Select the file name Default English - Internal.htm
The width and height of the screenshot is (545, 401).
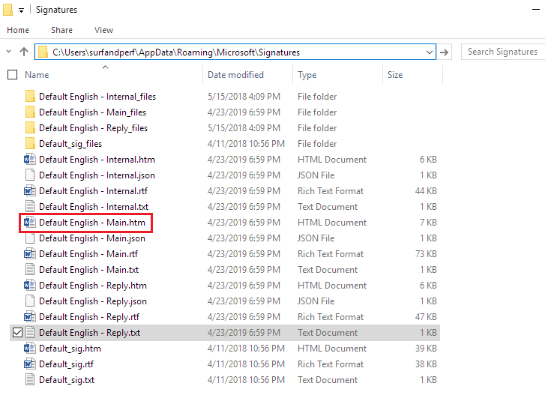pos(97,160)
